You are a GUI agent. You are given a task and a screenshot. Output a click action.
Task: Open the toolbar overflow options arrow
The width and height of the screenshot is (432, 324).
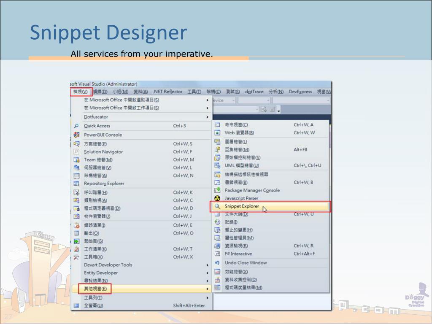pos(278,110)
